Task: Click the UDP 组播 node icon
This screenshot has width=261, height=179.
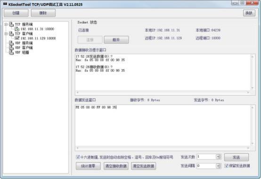Action: pyautogui.click(x=11, y=52)
